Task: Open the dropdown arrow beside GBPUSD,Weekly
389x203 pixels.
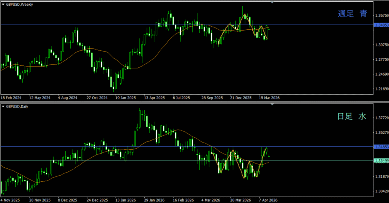Action: pos(3,4)
